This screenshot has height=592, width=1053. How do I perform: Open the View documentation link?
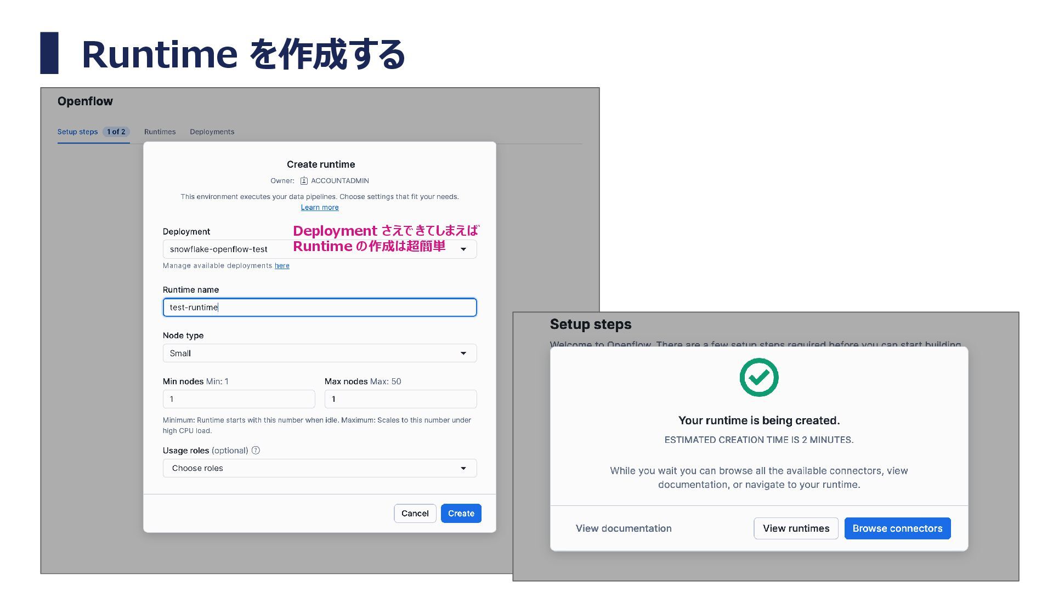coord(624,528)
